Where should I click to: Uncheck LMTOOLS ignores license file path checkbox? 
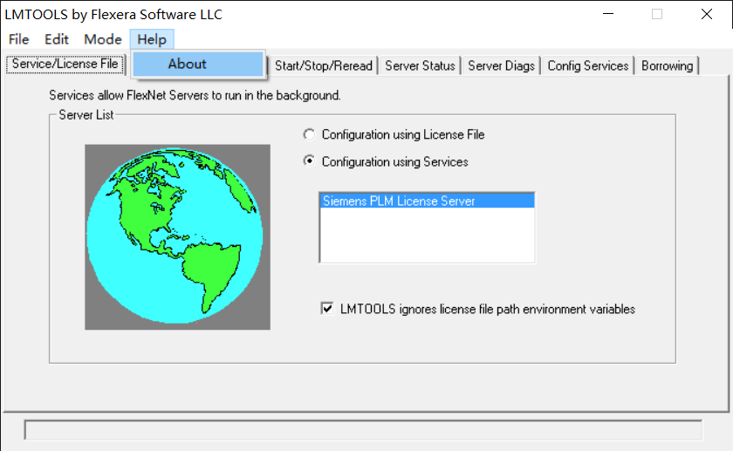point(328,308)
